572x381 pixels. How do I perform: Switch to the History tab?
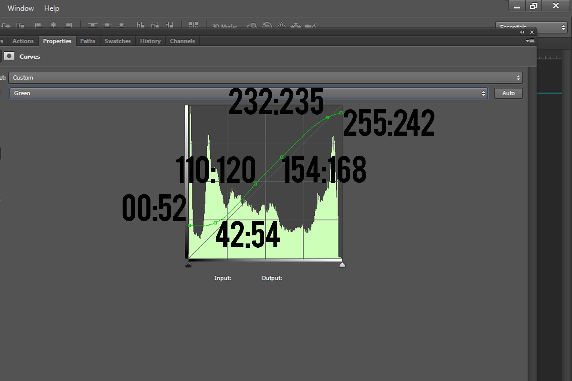point(150,41)
